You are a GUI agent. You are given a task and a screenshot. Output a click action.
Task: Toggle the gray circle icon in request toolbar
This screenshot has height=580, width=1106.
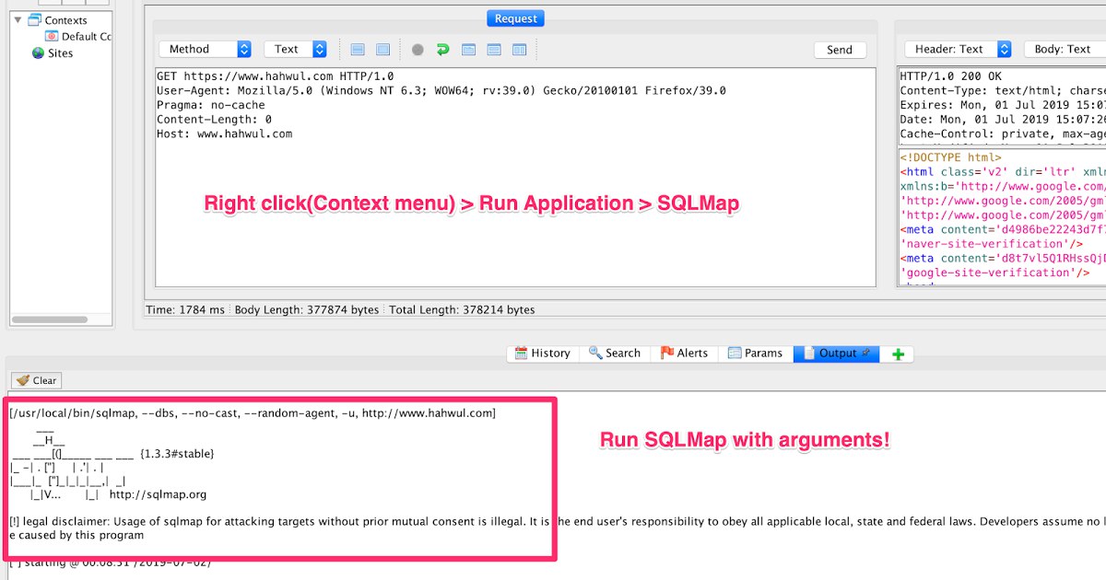click(x=418, y=50)
